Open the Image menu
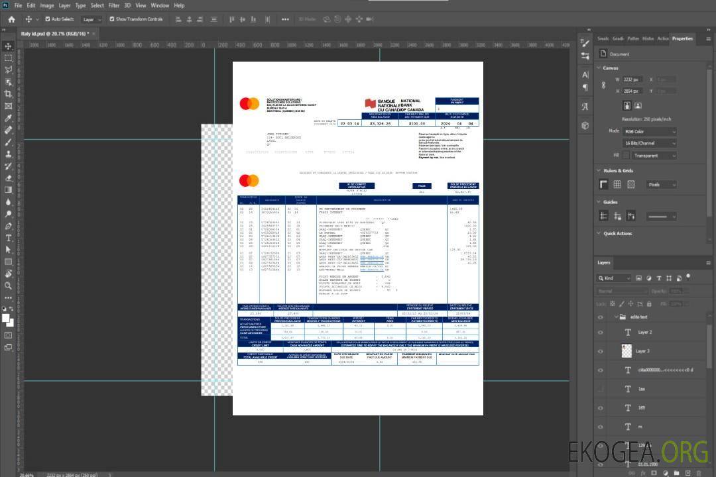The width and height of the screenshot is (716, 477). click(47, 5)
